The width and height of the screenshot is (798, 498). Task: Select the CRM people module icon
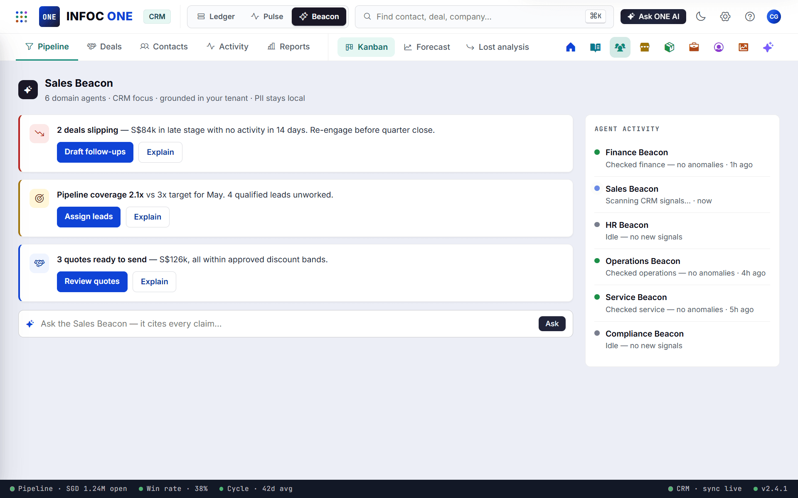[620, 47]
